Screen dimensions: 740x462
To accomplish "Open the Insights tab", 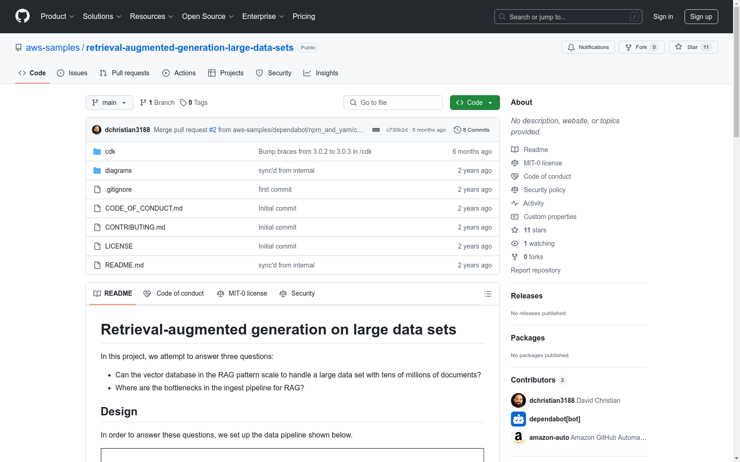I will [x=321, y=73].
